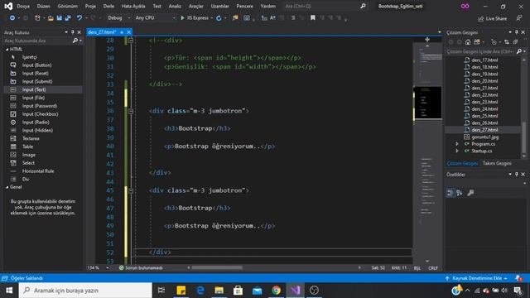
Task: Select ders_27.html in Çözüm Gezgini
Action: click(484, 130)
